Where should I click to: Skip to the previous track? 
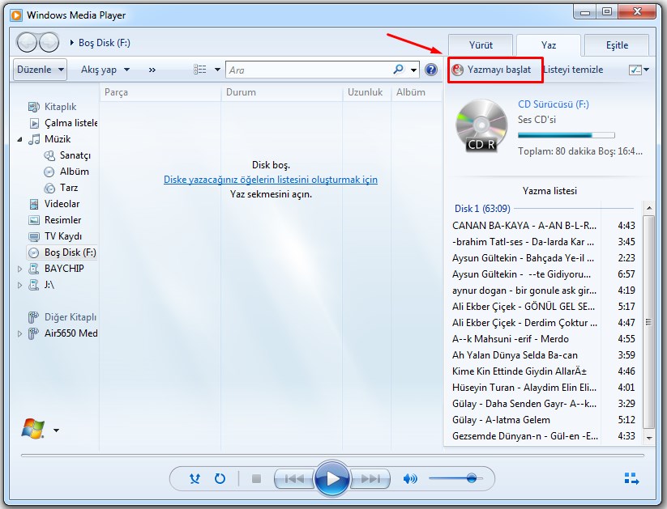[x=293, y=478]
